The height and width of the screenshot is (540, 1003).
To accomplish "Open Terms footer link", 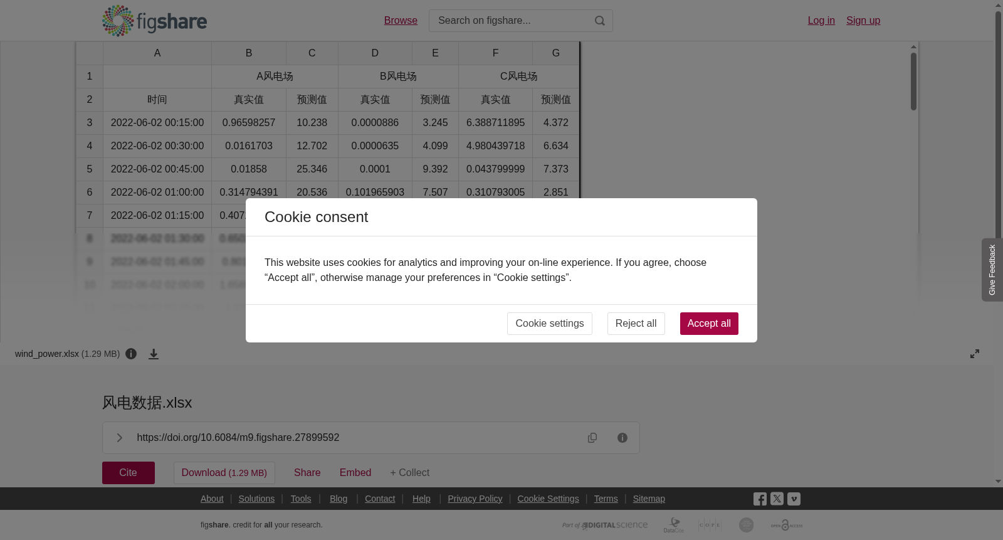I will click(606, 499).
